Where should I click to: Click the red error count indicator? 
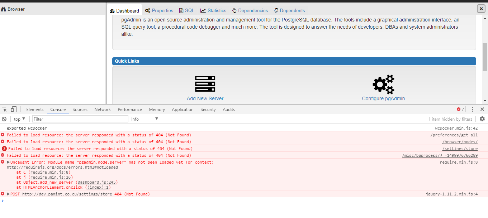pyautogui.click(x=460, y=110)
